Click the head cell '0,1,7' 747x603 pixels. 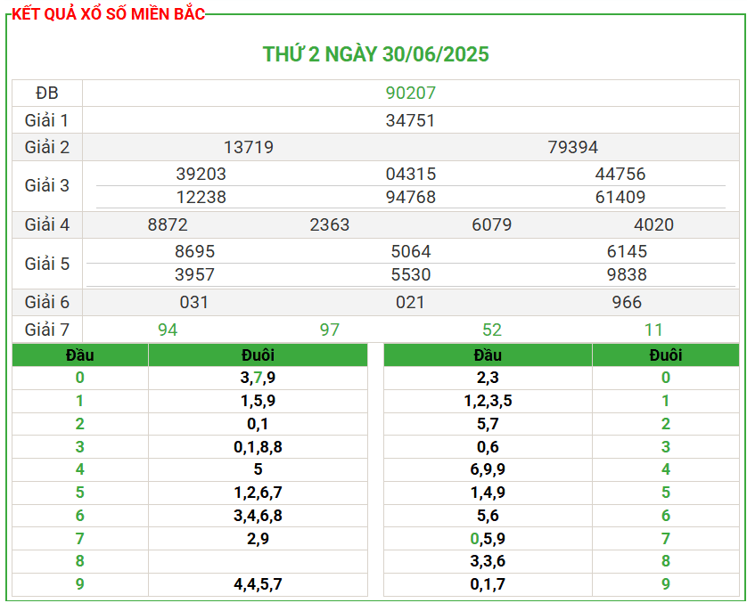[x=488, y=584]
